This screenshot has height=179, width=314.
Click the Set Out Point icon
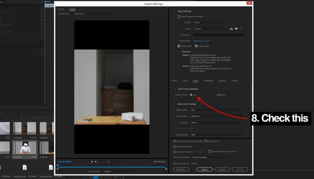tap(96, 162)
